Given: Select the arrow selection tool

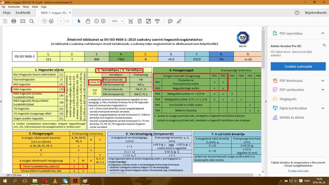Looking at the screenshot, I should coord(79,21).
